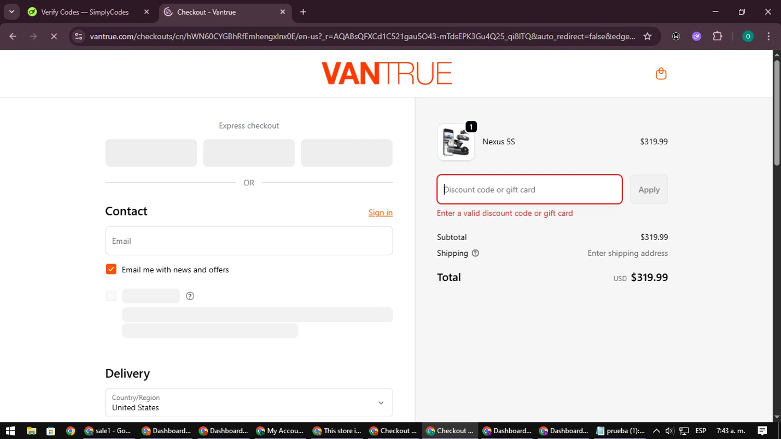Open the site information icon in address bar

click(x=79, y=36)
